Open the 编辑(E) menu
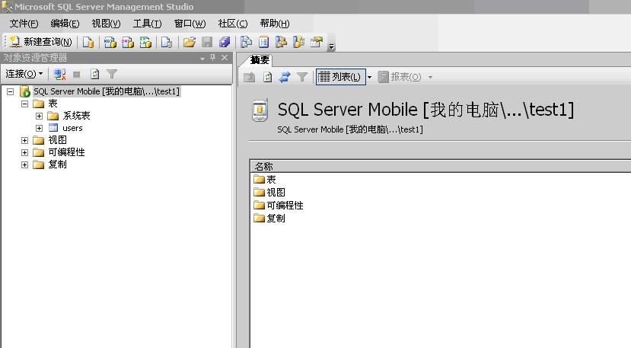The width and height of the screenshot is (631, 348). (65, 24)
